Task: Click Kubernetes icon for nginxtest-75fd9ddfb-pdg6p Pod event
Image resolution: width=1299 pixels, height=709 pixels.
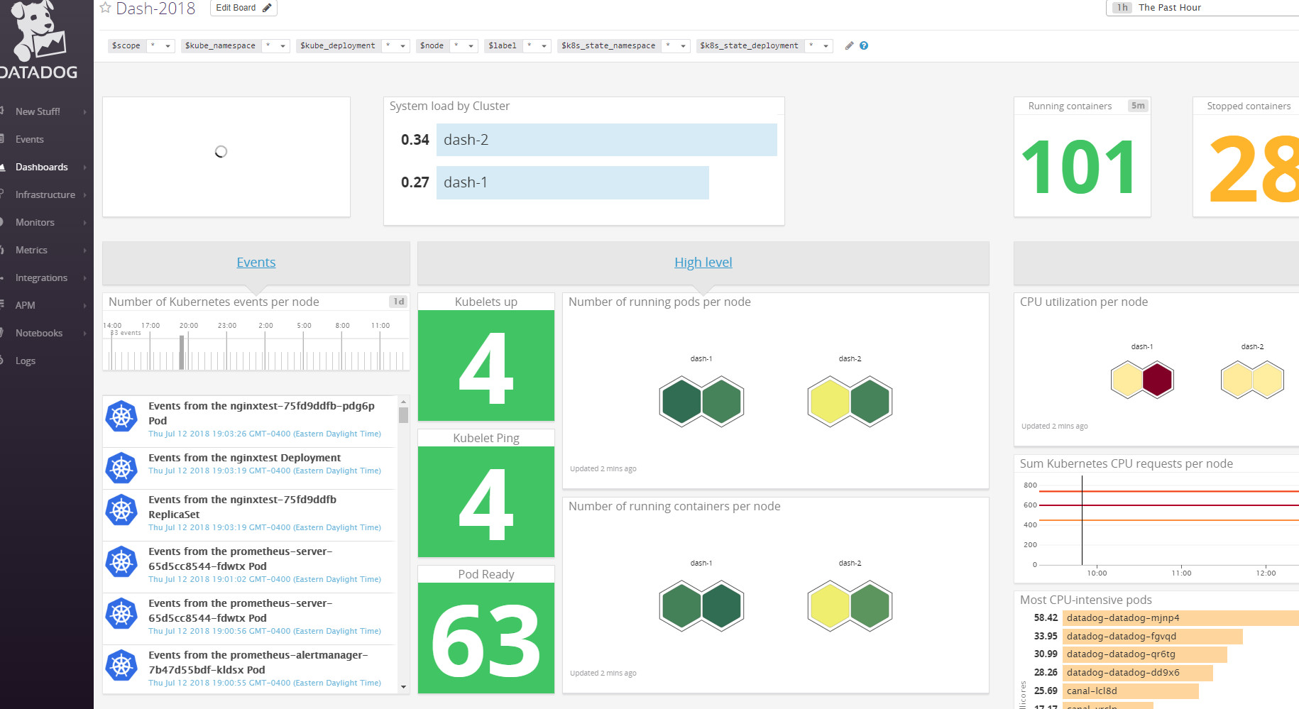Action: point(121,417)
